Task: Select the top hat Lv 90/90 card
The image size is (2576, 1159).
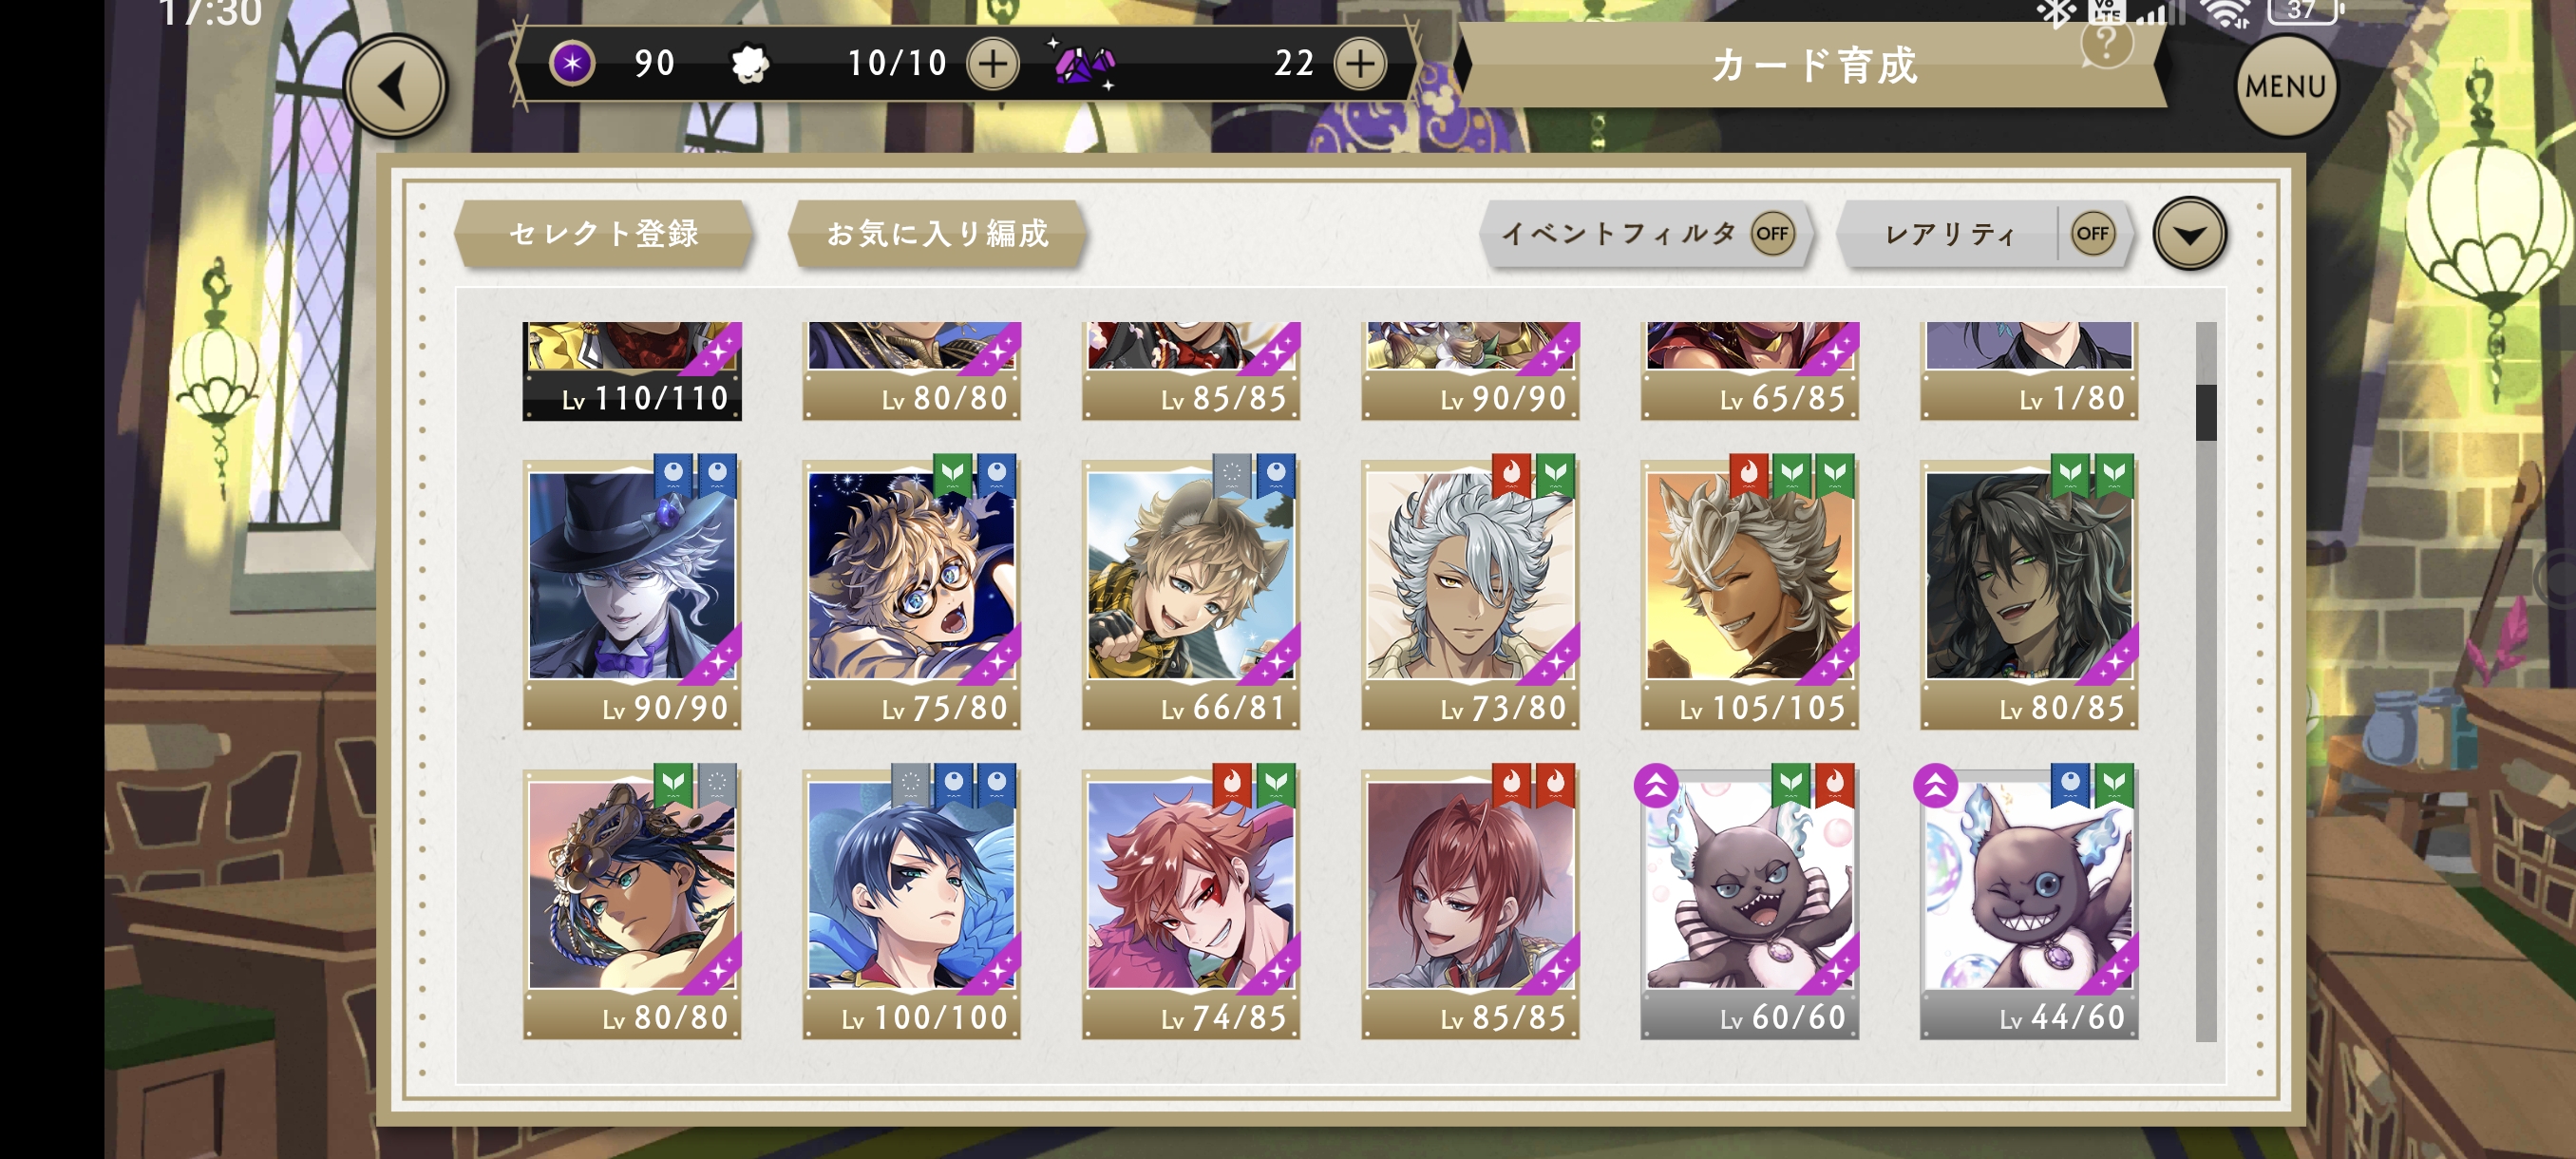Action: click(632, 593)
